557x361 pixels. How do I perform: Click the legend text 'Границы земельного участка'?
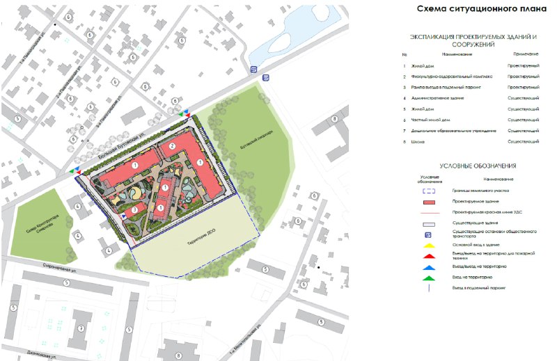480,191
